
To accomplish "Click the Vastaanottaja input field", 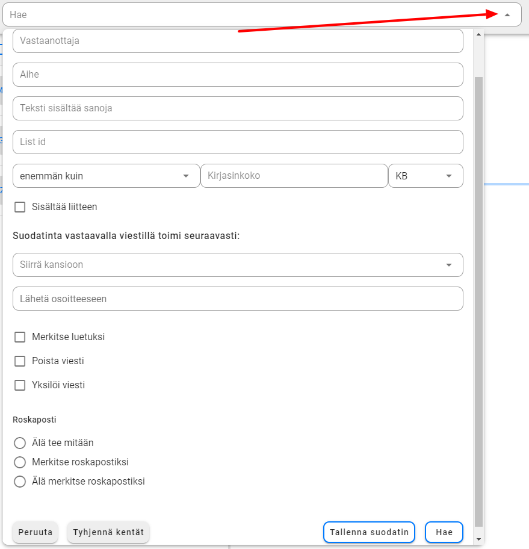I will pos(238,41).
